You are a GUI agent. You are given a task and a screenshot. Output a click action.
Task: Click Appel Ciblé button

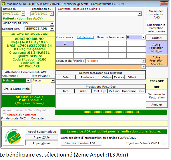pyautogui.click(x=41, y=137)
